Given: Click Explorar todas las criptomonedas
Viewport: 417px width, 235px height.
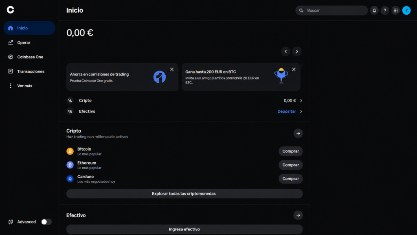Looking at the screenshot, I should (184, 194).
